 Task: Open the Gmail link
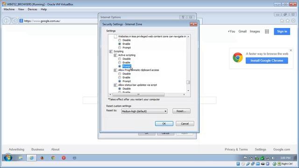pyautogui.click(x=242, y=31)
